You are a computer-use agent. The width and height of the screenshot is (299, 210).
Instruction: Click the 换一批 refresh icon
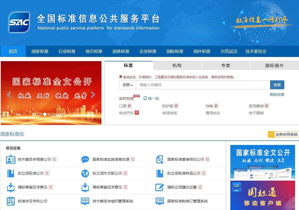coord(145,98)
